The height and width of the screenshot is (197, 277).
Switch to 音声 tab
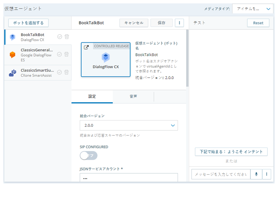[133, 96]
